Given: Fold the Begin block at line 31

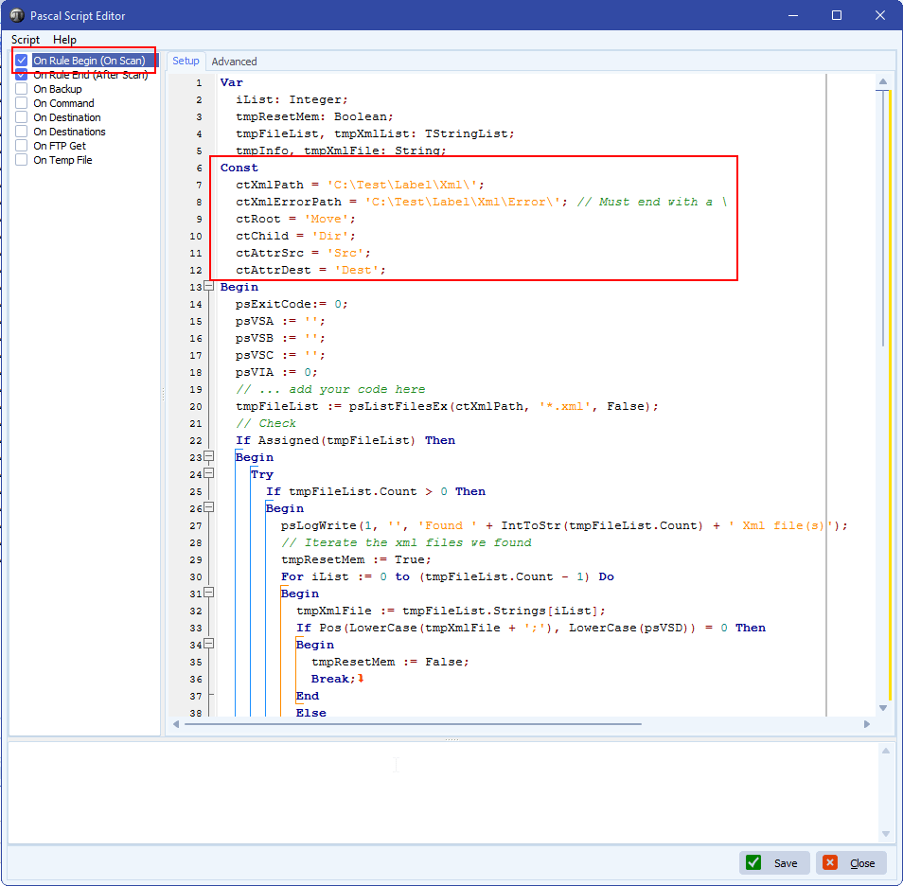Looking at the screenshot, I should (209, 594).
